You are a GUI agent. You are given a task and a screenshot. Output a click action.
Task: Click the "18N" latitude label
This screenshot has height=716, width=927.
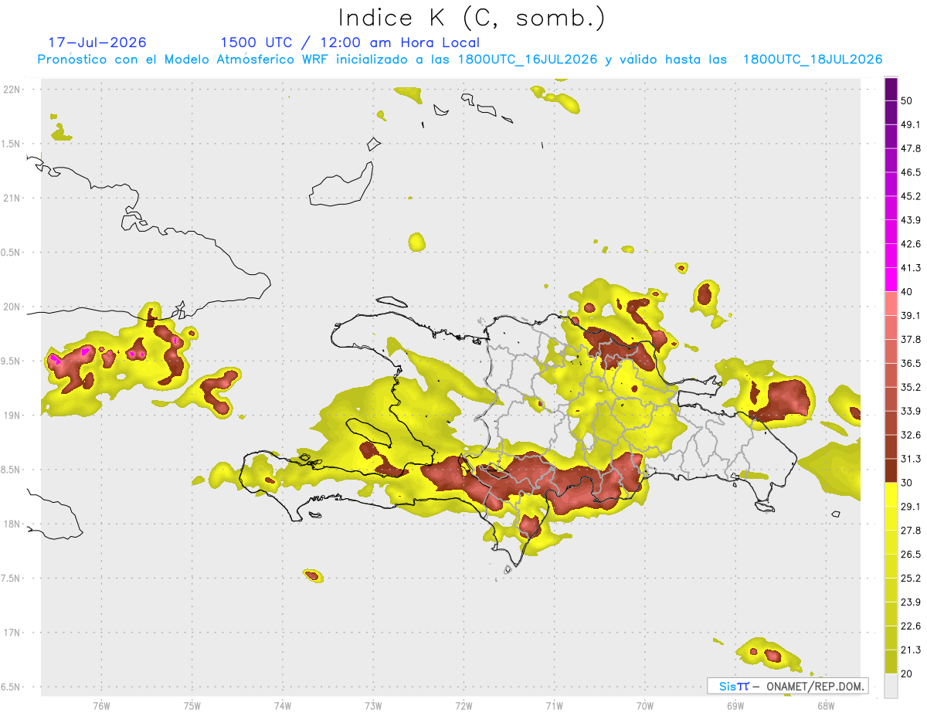12,524
